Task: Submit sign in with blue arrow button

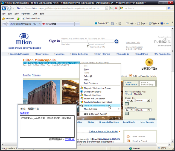Action: click(x=116, y=41)
